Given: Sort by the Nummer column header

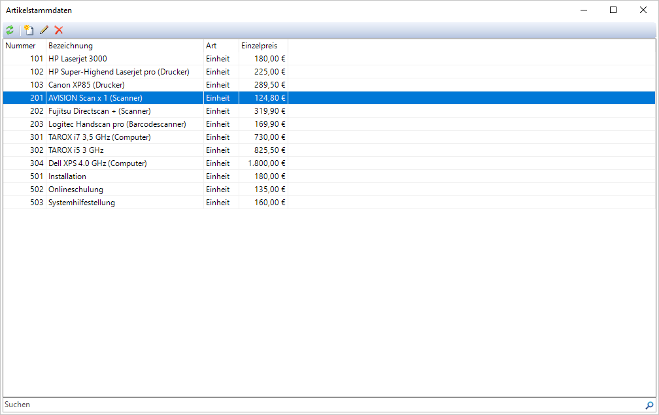Looking at the screenshot, I should coord(21,46).
